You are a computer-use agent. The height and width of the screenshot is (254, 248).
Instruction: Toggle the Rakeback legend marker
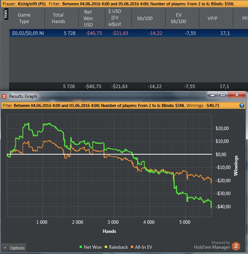(x=106, y=247)
